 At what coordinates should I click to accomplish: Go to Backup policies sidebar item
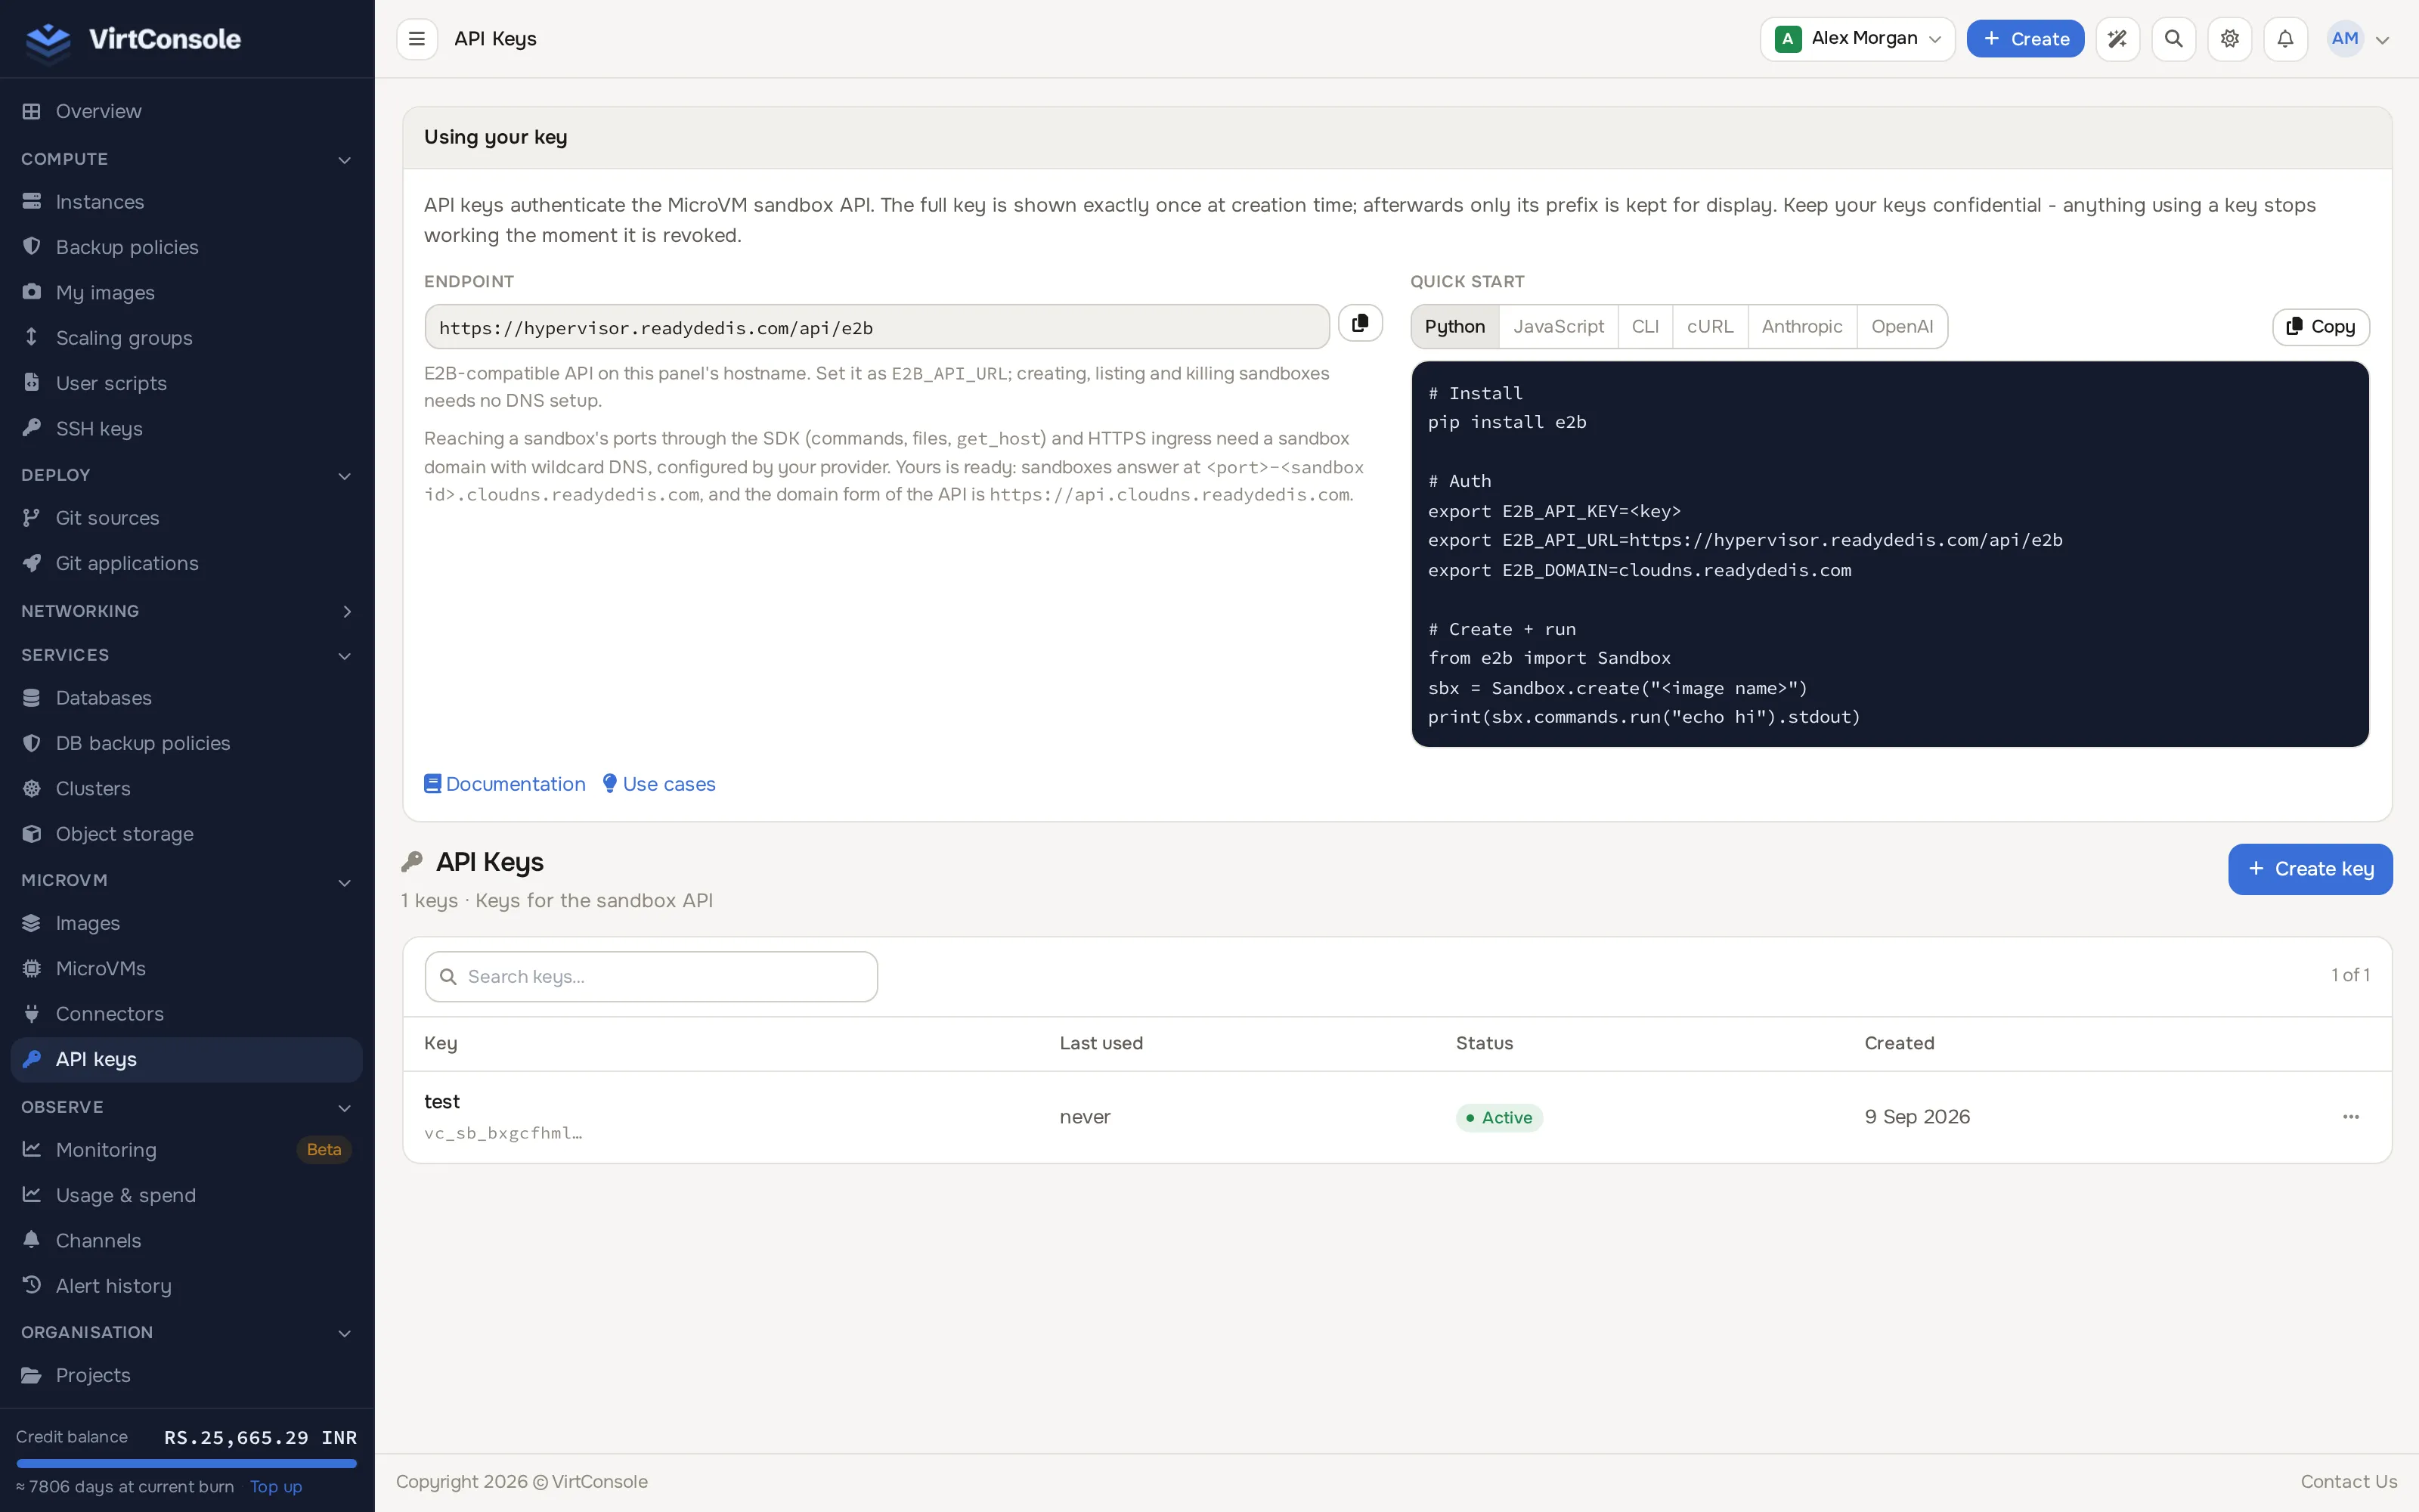point(187,247)
